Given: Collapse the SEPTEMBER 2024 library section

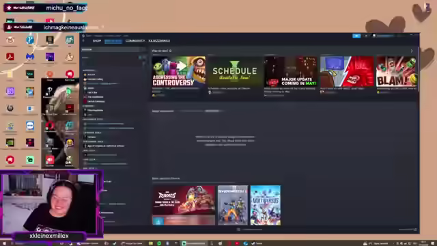Looking at the screenshot, I should coord(94,141).
